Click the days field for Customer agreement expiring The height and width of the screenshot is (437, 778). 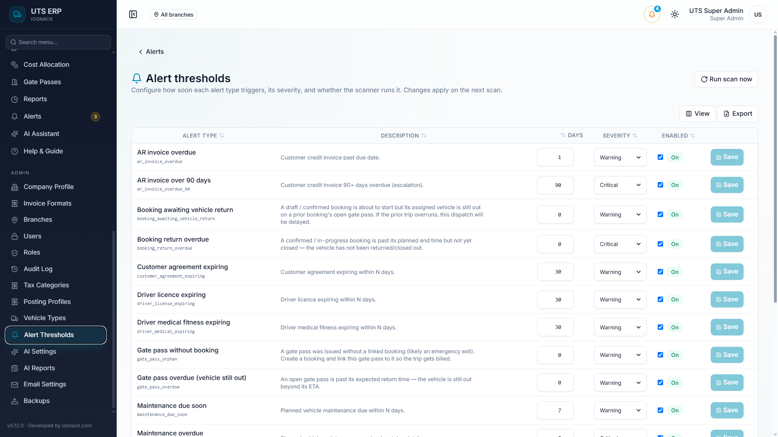pyautogui.click(x=555, y=272)
